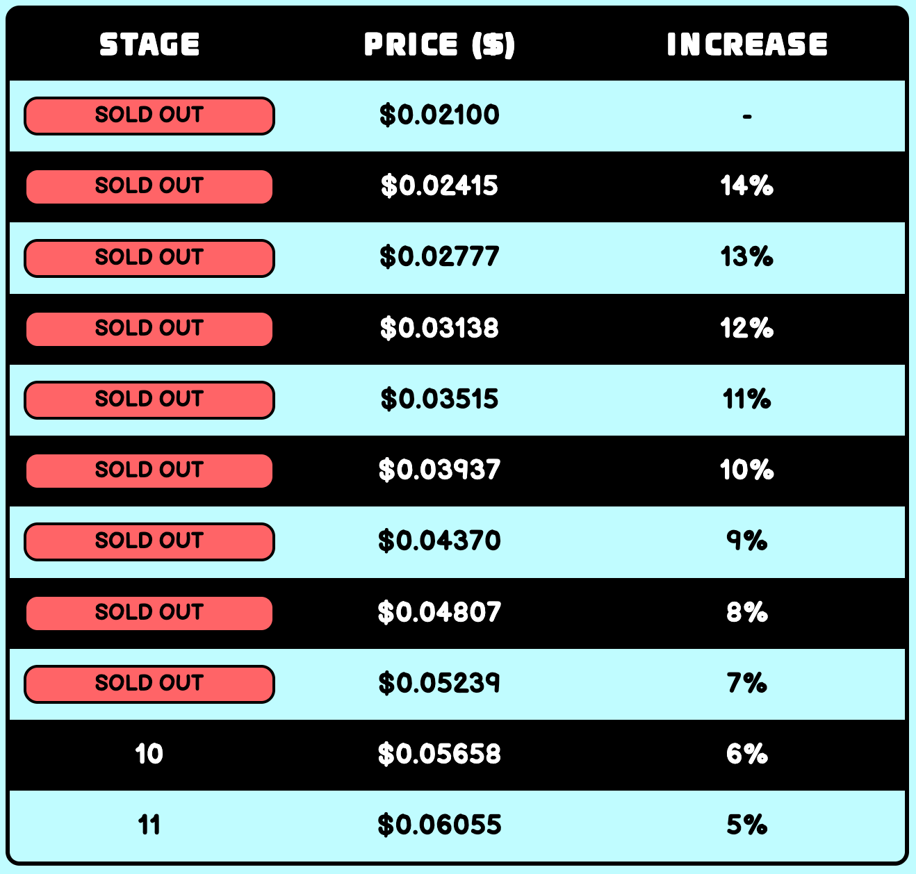916x874 pixels.
Task: Select the 5% increase value
Action: [747, 825]
